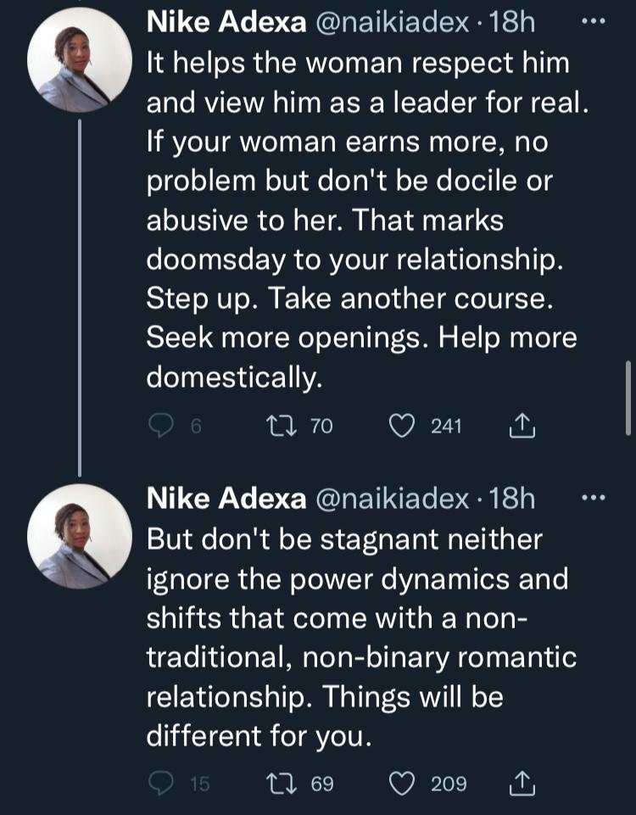This screenshot has height=815, width=636.
Task: Visit @naikiadex handle on the second tweet
Action: click(392, 500)
